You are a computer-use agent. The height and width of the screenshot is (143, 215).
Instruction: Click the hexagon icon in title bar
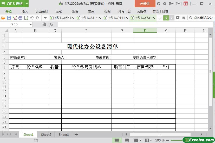click(x=165, y=4)
